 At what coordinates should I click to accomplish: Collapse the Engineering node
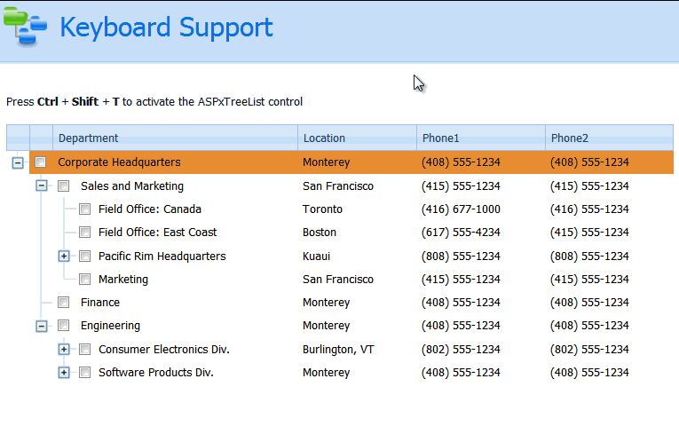[x=41, y=326]
